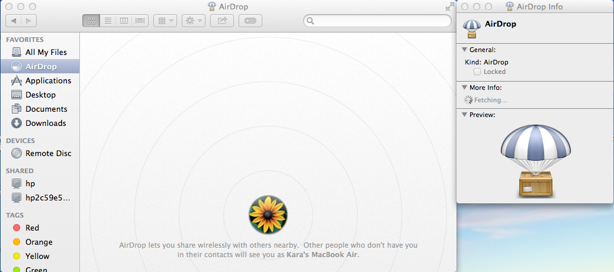Click the AirDrop proxy icon in Finder title

[212, 7]
